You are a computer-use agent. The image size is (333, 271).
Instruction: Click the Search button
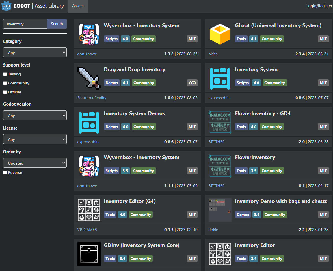click(57, 24)
